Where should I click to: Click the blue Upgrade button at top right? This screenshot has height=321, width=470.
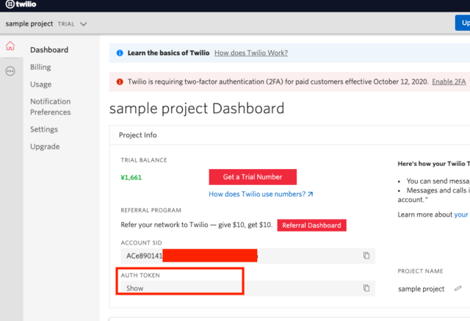(x=463, y=23)
